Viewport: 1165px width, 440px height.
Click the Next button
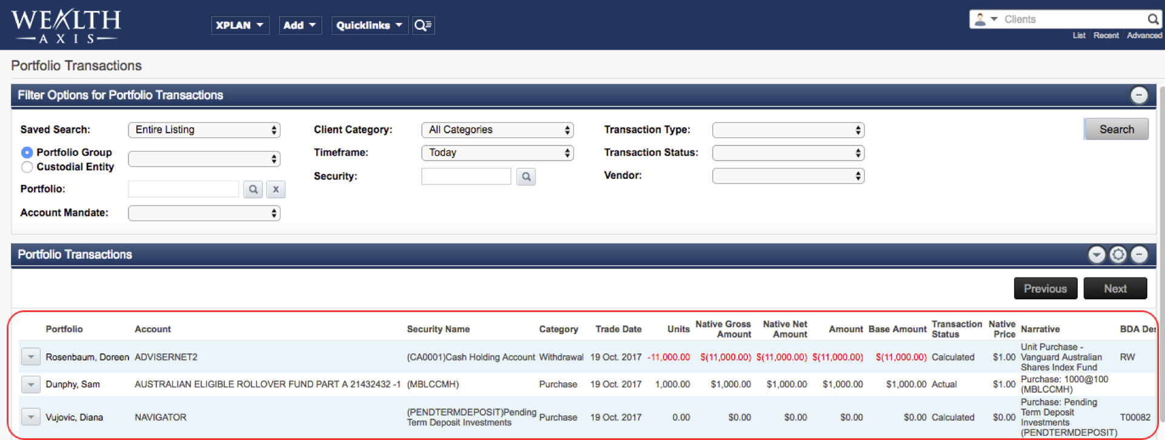coord(1115,288)
